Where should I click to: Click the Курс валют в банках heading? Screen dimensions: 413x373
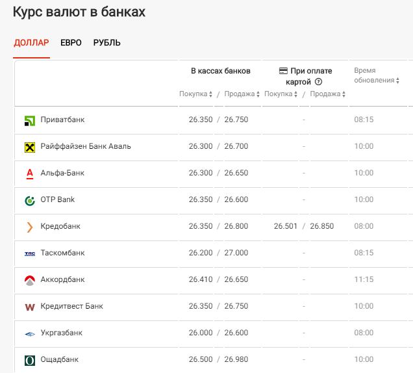pyautogui.click(x=79, y=12)
